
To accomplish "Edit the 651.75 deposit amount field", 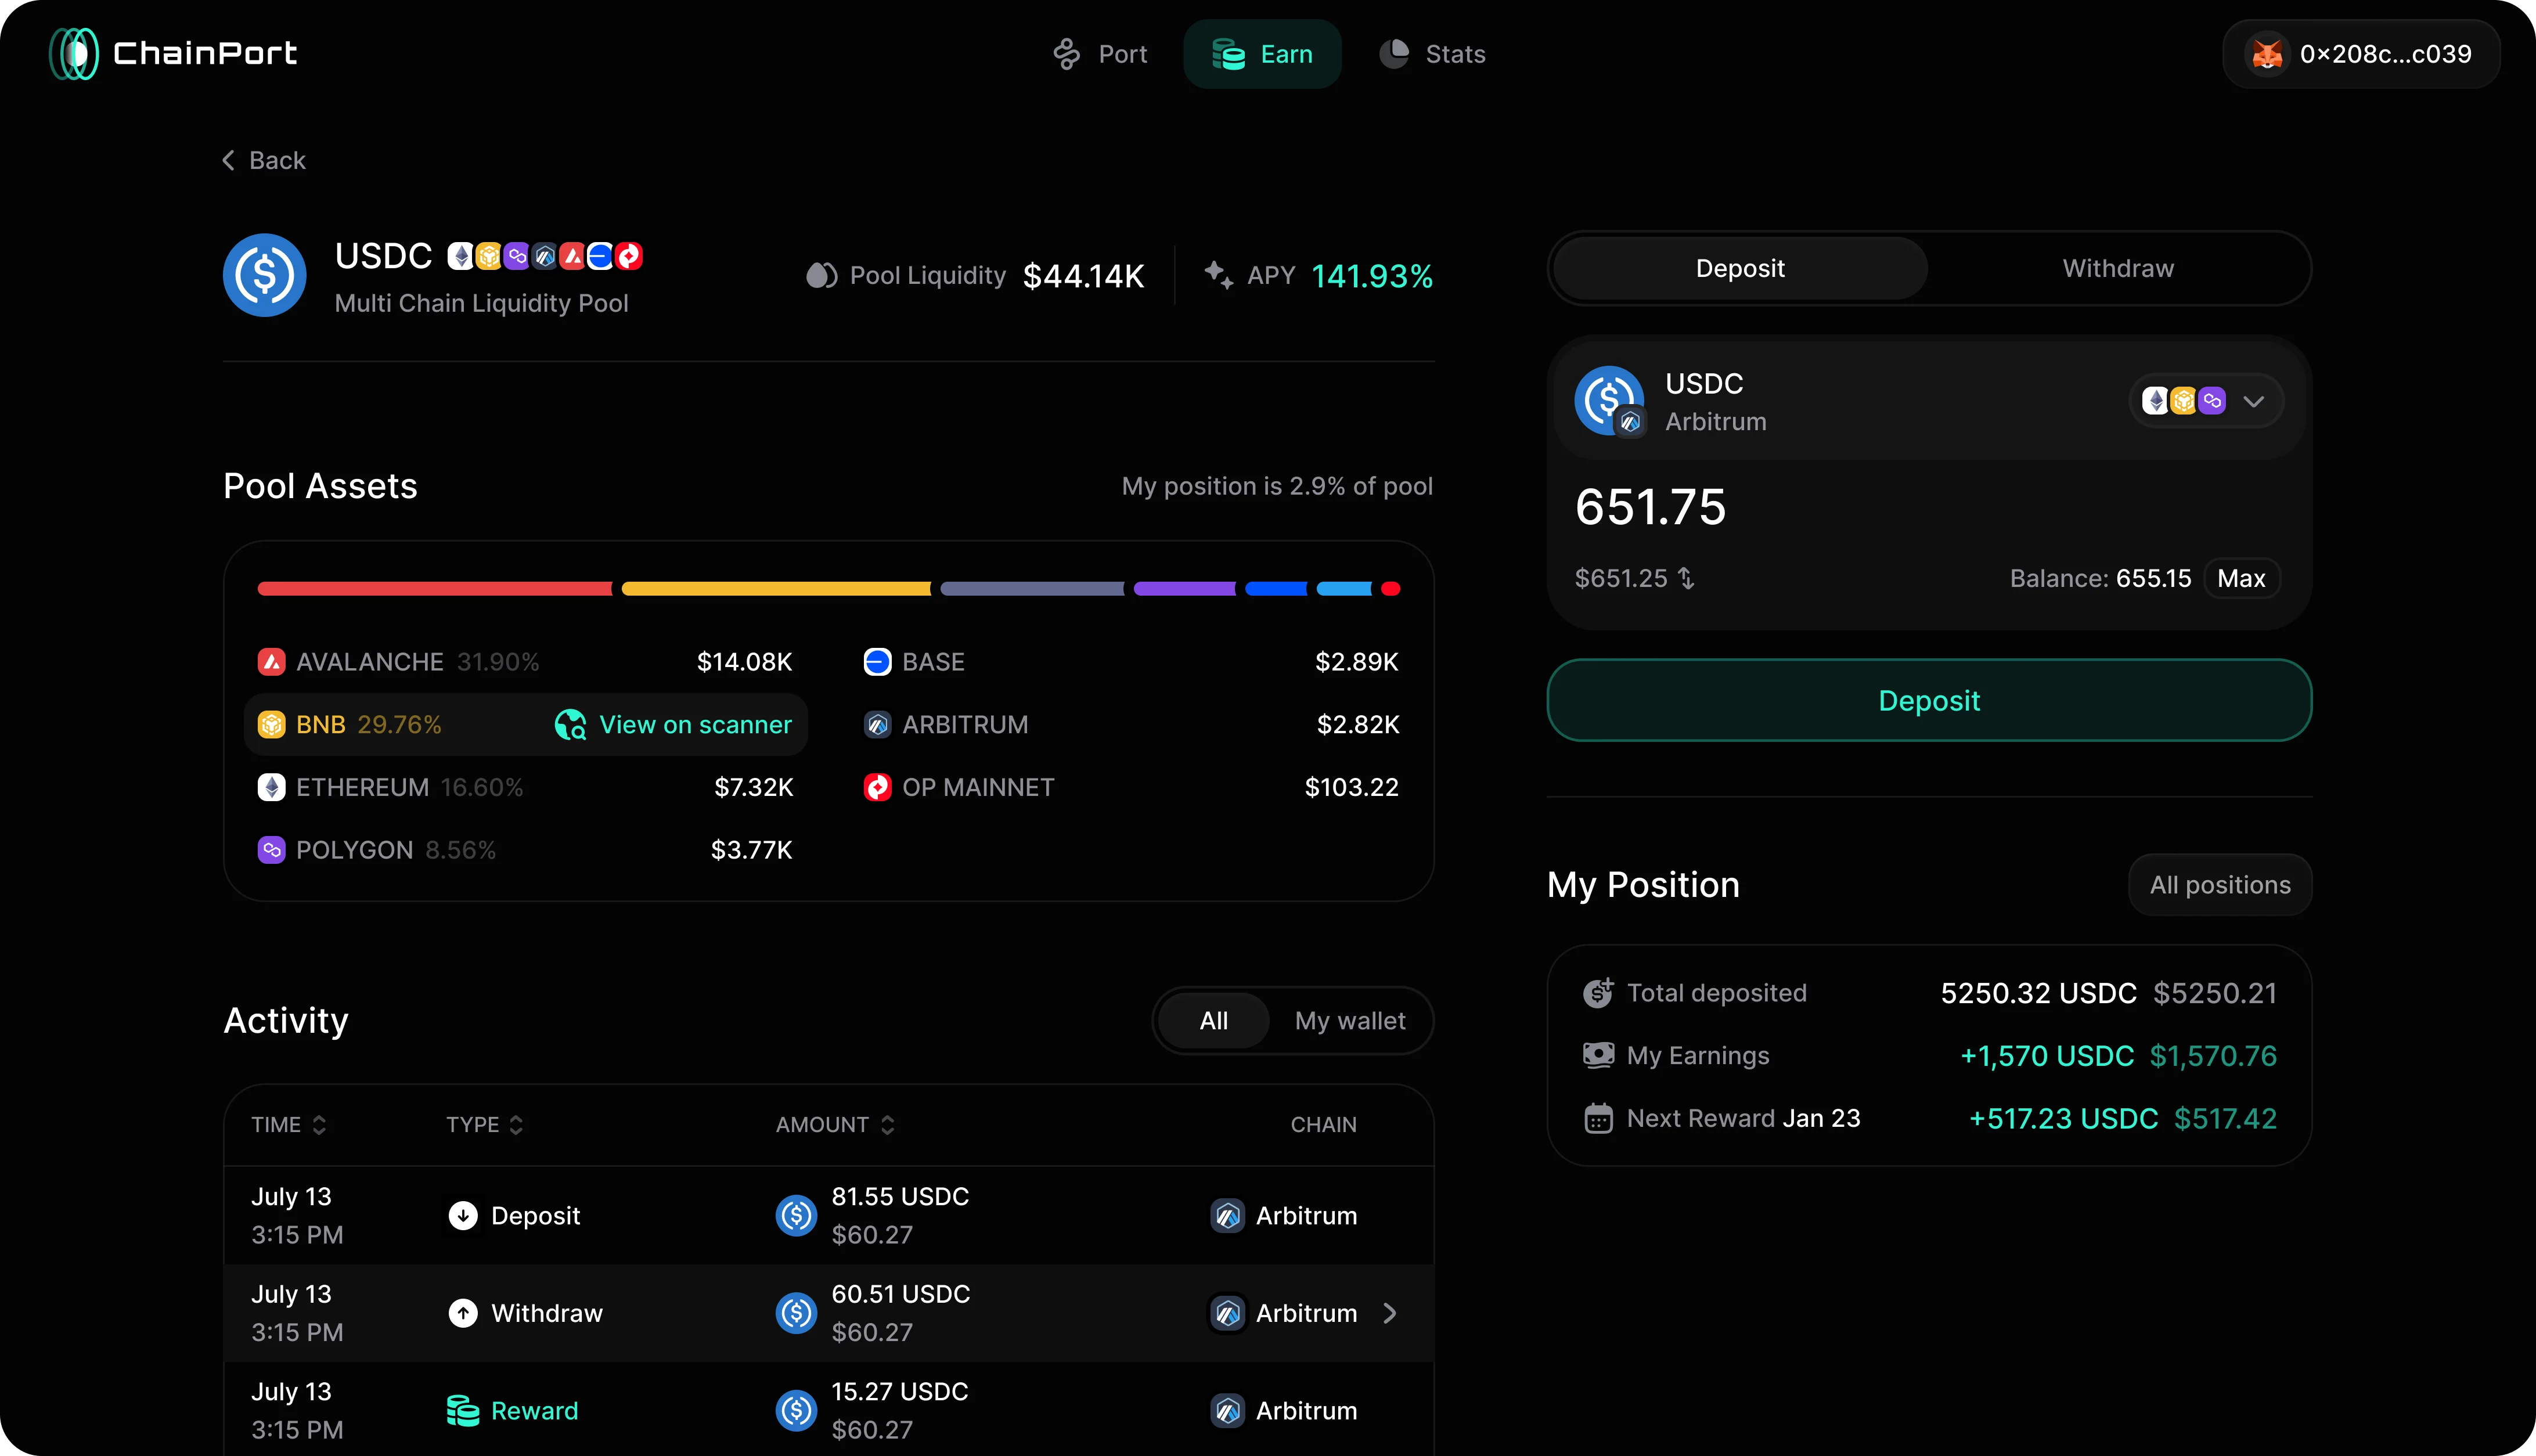I will pos(1650,507).
